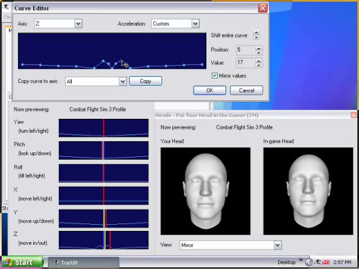Decrease Value with the down arrow

tap(259, 65)
